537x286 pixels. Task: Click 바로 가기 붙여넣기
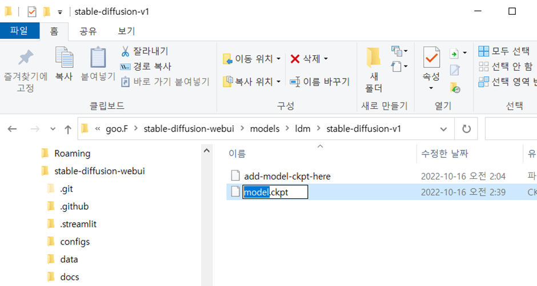click(x=165, y=81)
